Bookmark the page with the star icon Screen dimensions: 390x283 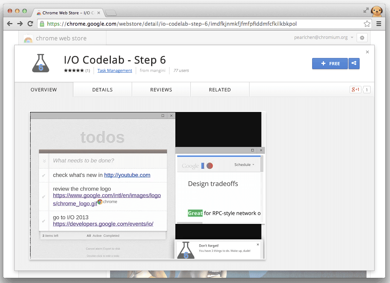(367, 23)
